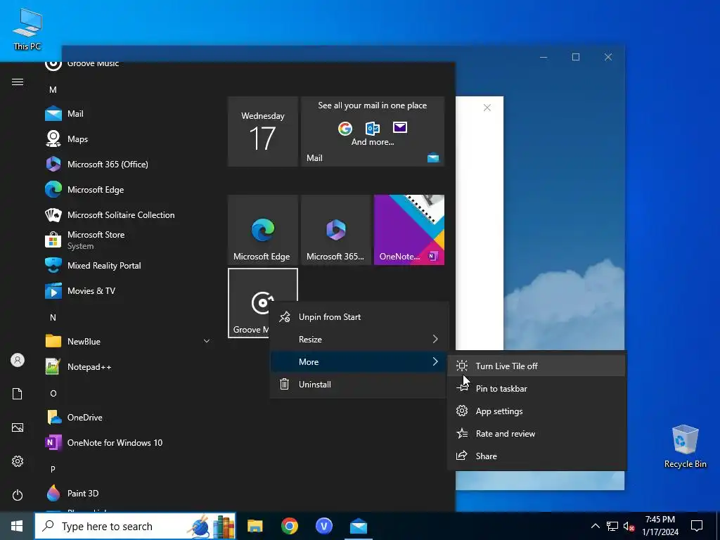Jump to letter O section header

(53, 394)
